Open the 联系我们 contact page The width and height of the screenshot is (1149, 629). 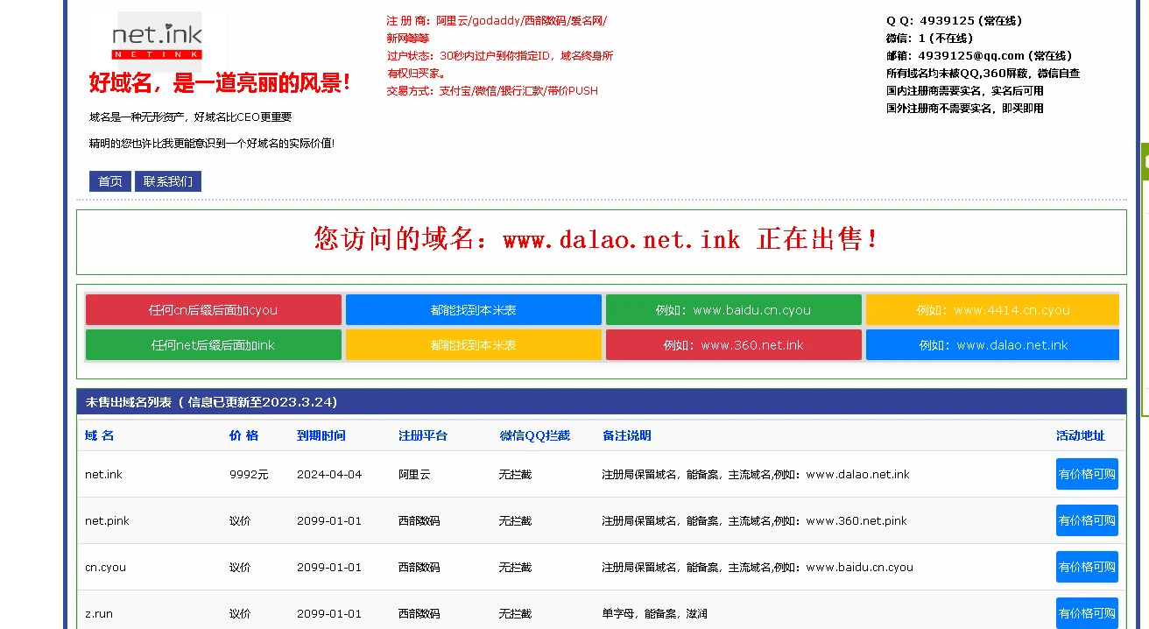pyautogui.click(x=167, y=181)
